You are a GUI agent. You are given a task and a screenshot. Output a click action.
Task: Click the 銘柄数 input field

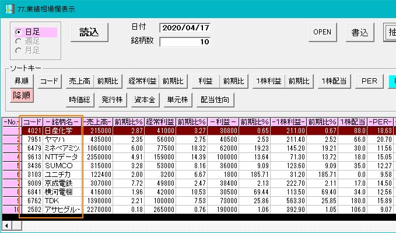185,41
